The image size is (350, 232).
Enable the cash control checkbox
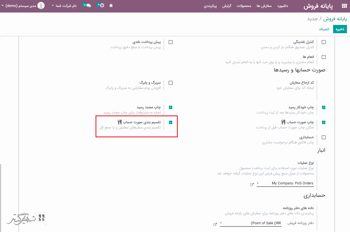coord(324,42)
